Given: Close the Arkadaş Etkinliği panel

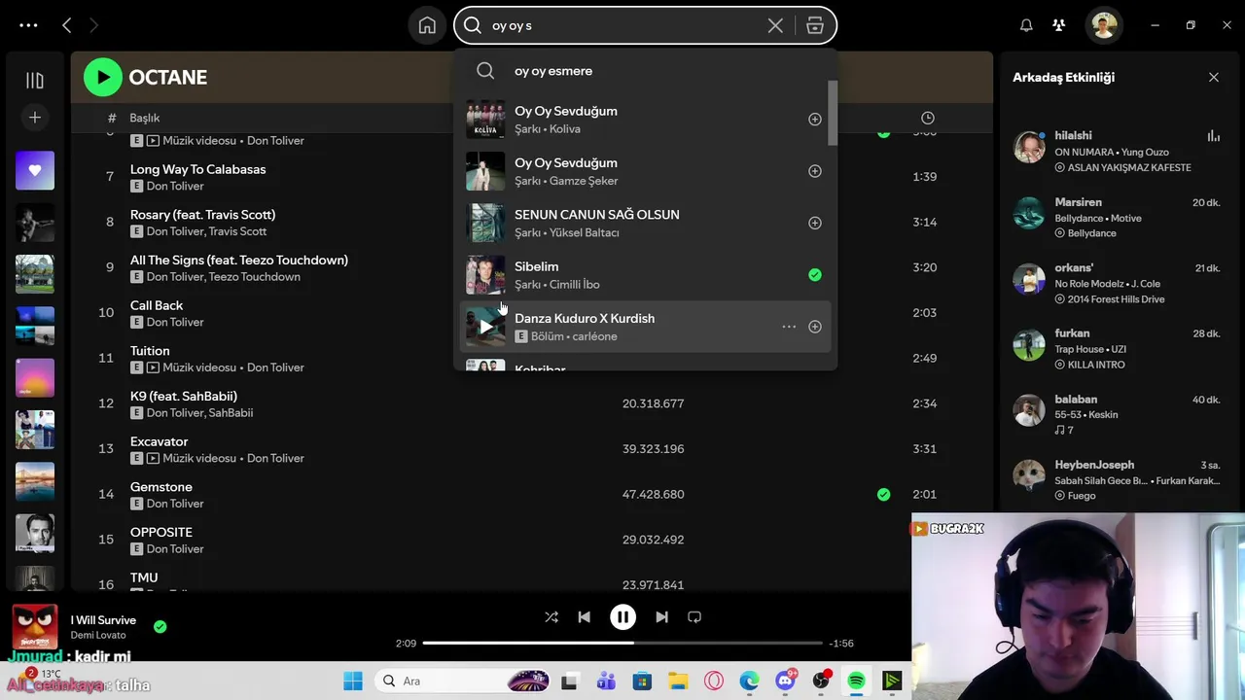Looking at the screenshot, I should pos(1214,77).
